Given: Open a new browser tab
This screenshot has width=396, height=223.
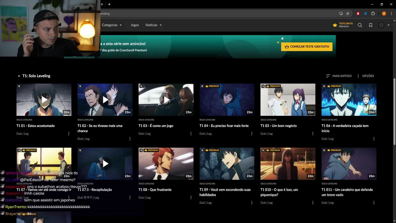Looking at the screenshot, I should (x=109, y=4).
